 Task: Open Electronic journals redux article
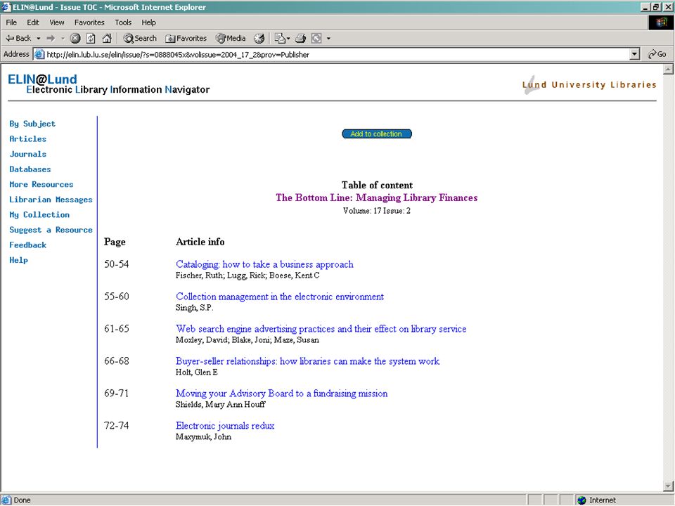click(225, 426)
